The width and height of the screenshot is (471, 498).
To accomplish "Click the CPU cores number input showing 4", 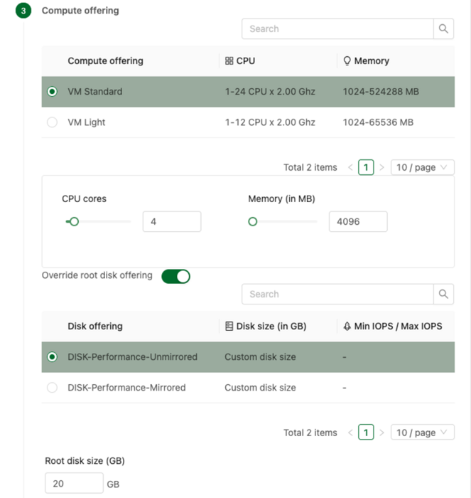I will tap(172, 222).
